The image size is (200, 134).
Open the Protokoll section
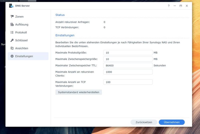coord(28,32)
